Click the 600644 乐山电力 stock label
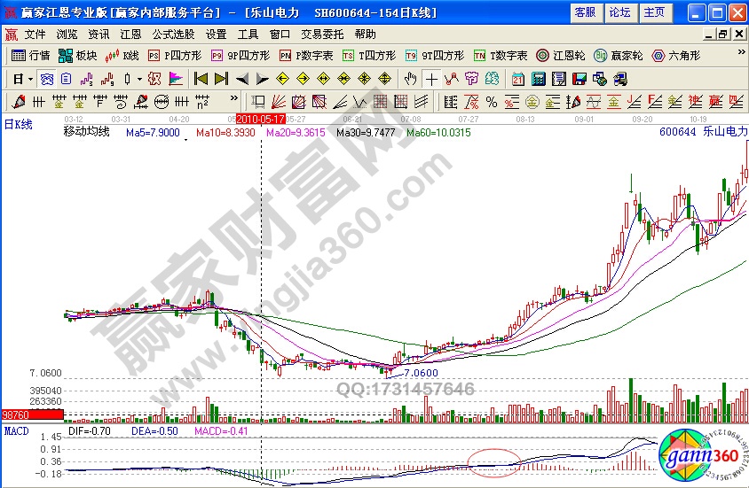 point(703,132)
